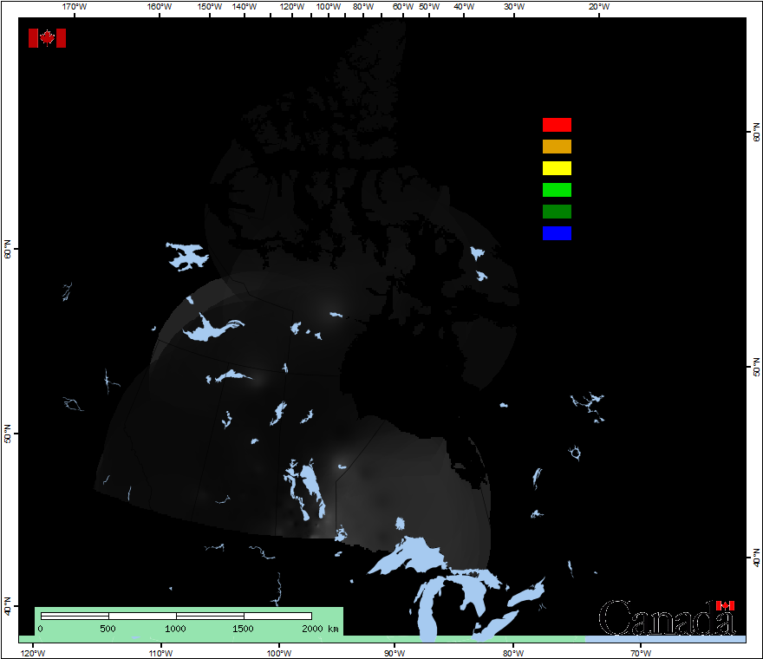This screenshot has width=763, height=659.
Task: Choose the light green legend swatch
Action: (557, 190)
